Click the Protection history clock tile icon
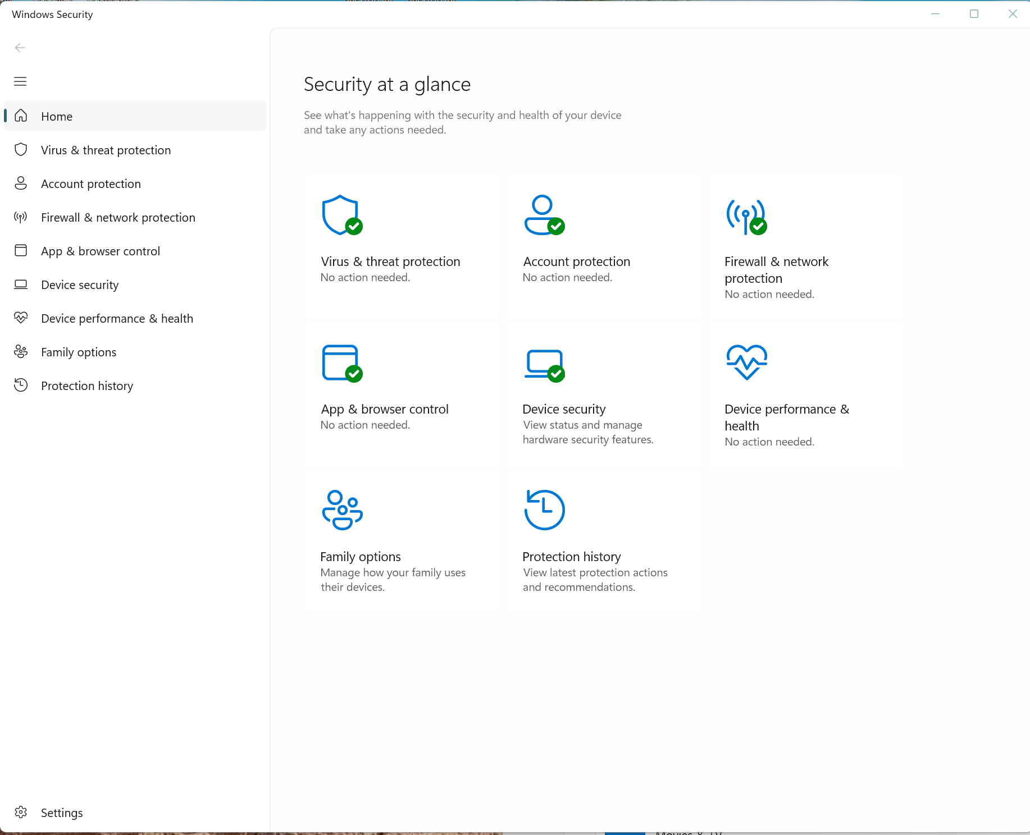 point(544,510)
